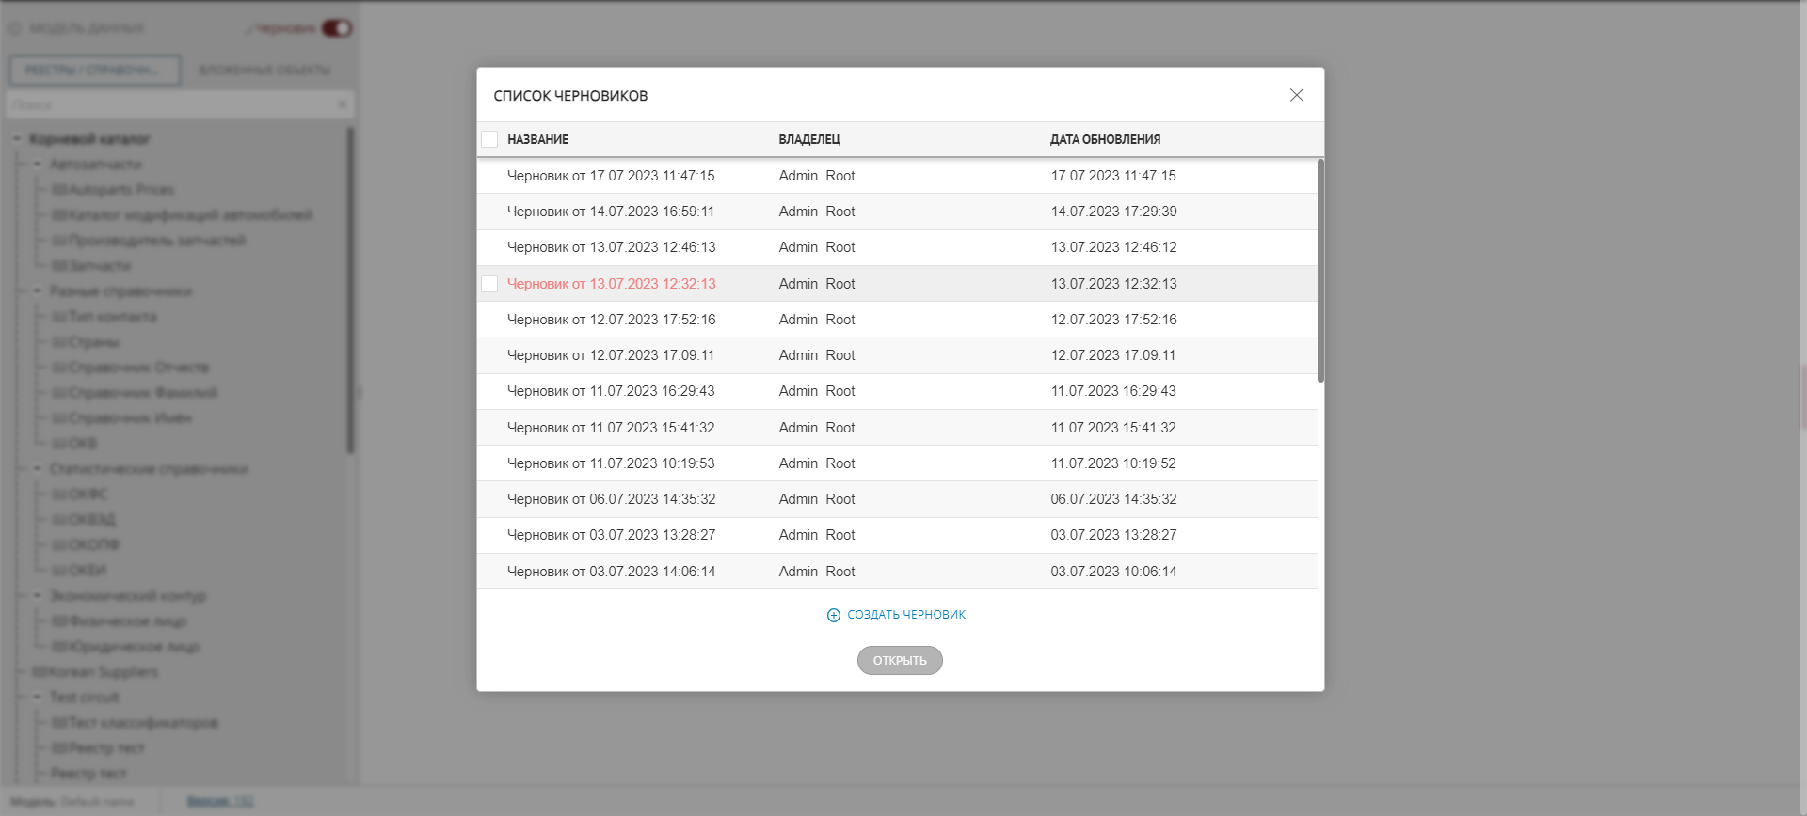Select draft from 17.07.2023 11:47:15
The image size is (1807, 816).
[611, 176]
